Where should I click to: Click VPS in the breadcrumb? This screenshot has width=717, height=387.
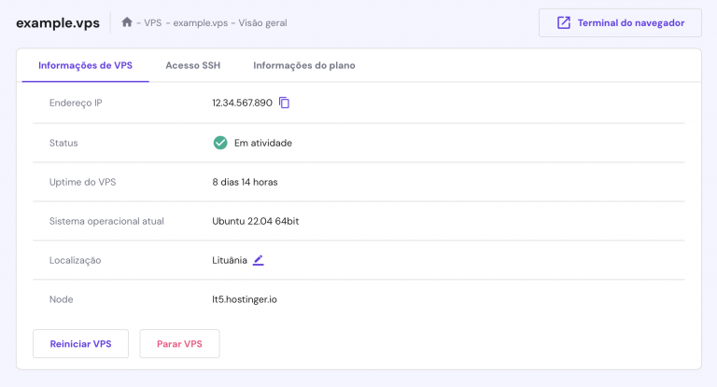(x=153, y=22)
